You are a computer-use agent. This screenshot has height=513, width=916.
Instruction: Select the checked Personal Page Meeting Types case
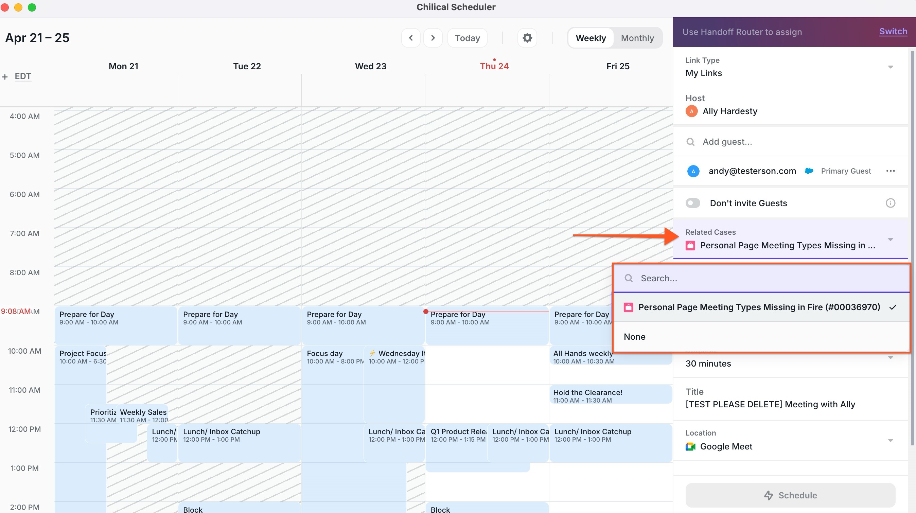(x=759, y=307)
